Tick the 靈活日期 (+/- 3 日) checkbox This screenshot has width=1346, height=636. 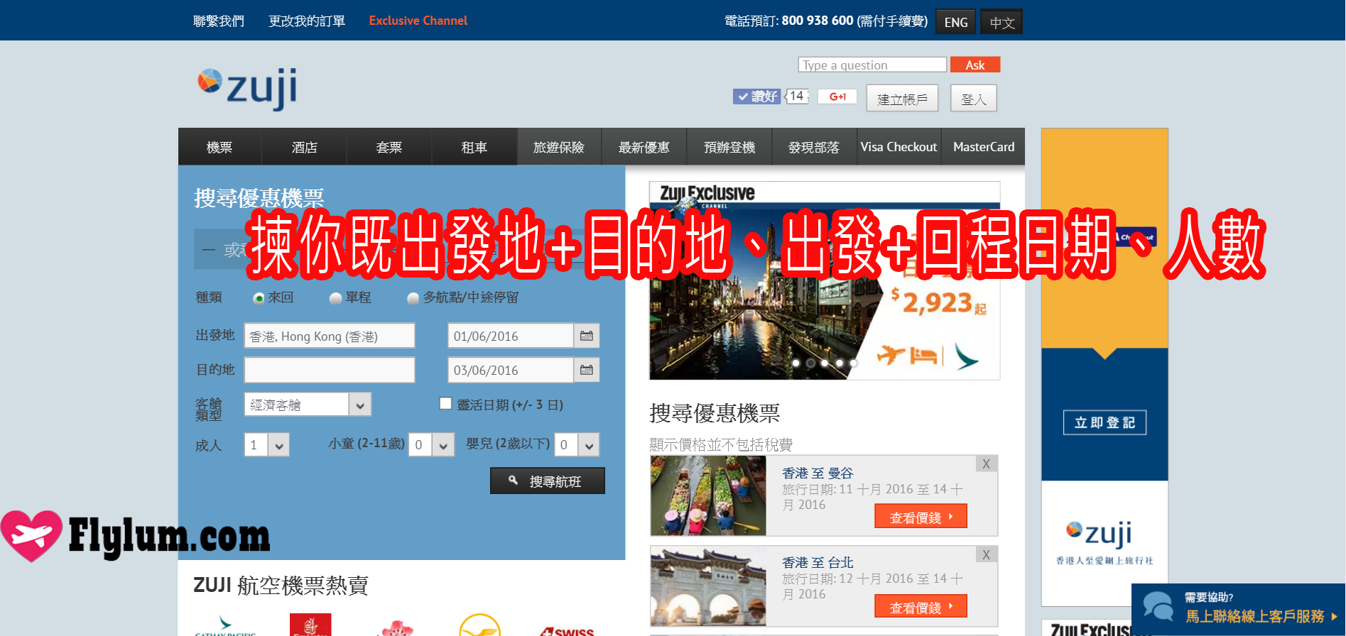click(x=445, y=403)
